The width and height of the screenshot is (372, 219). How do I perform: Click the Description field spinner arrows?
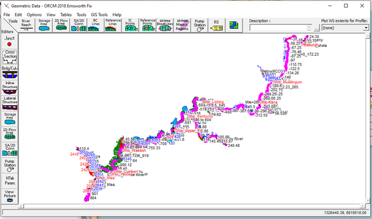point(309,28)
